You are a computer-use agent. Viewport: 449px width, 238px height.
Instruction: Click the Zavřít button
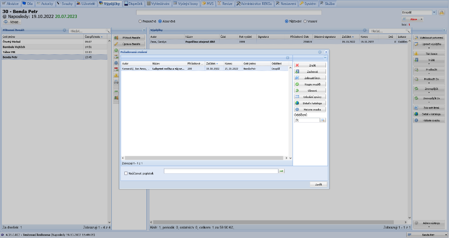(x=318, y=185)
